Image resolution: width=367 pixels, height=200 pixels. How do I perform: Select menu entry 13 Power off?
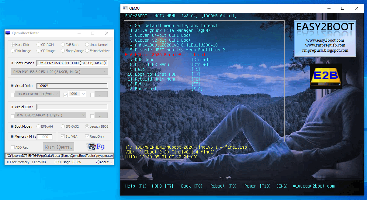coord(165,89)
